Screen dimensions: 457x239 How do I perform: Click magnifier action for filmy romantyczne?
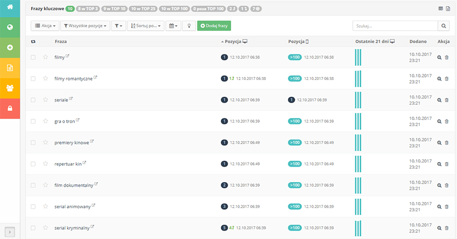coord(439,79)
